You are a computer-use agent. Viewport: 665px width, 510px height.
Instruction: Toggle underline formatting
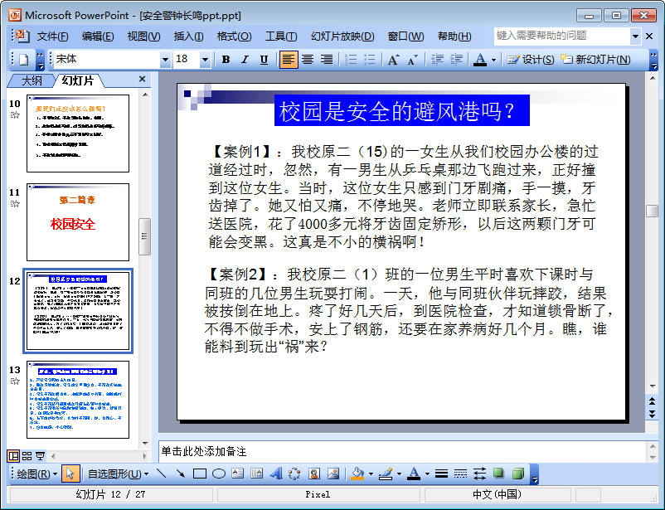point(264,60)
